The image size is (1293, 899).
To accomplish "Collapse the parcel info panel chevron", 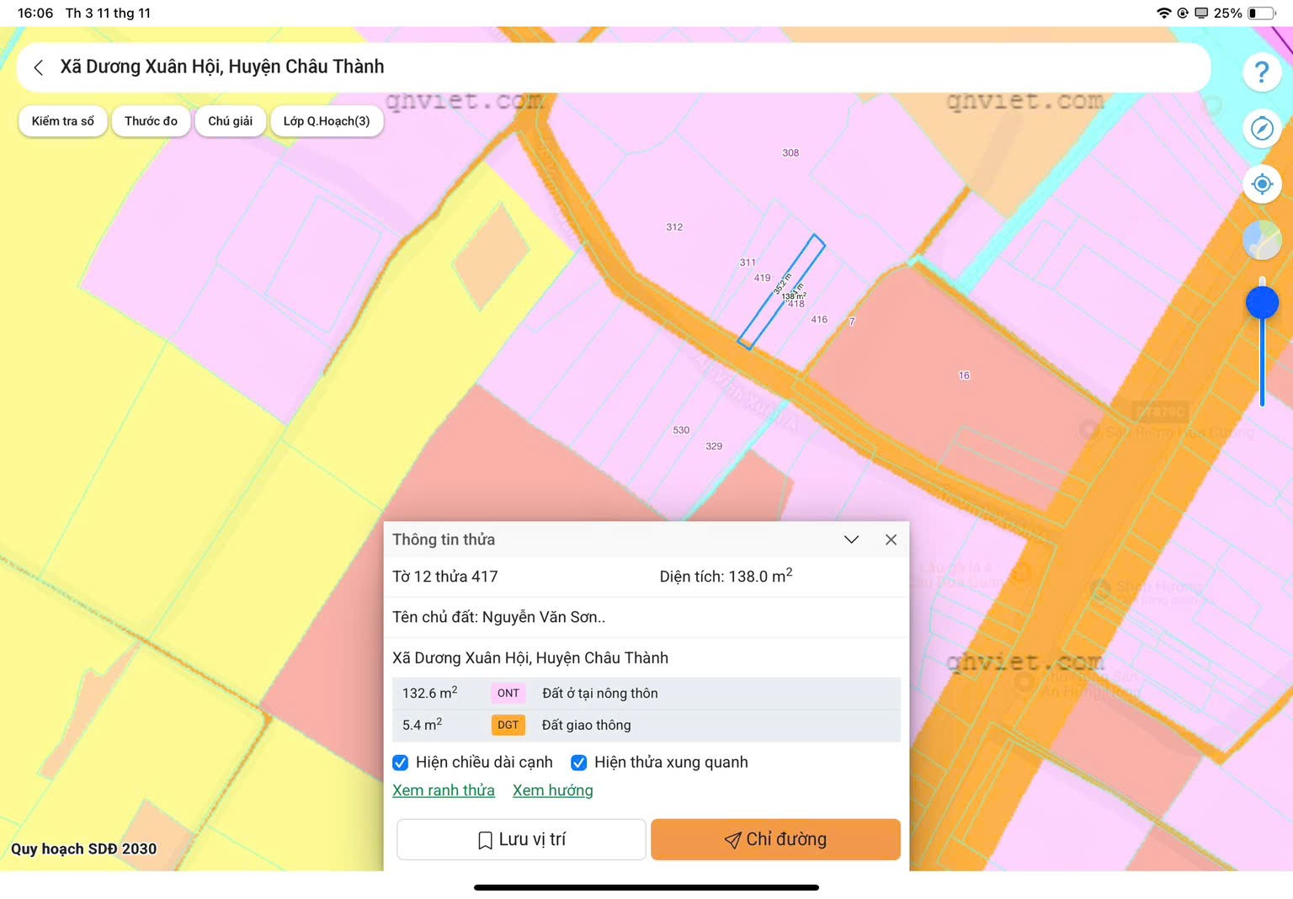I will coord(851,540).
